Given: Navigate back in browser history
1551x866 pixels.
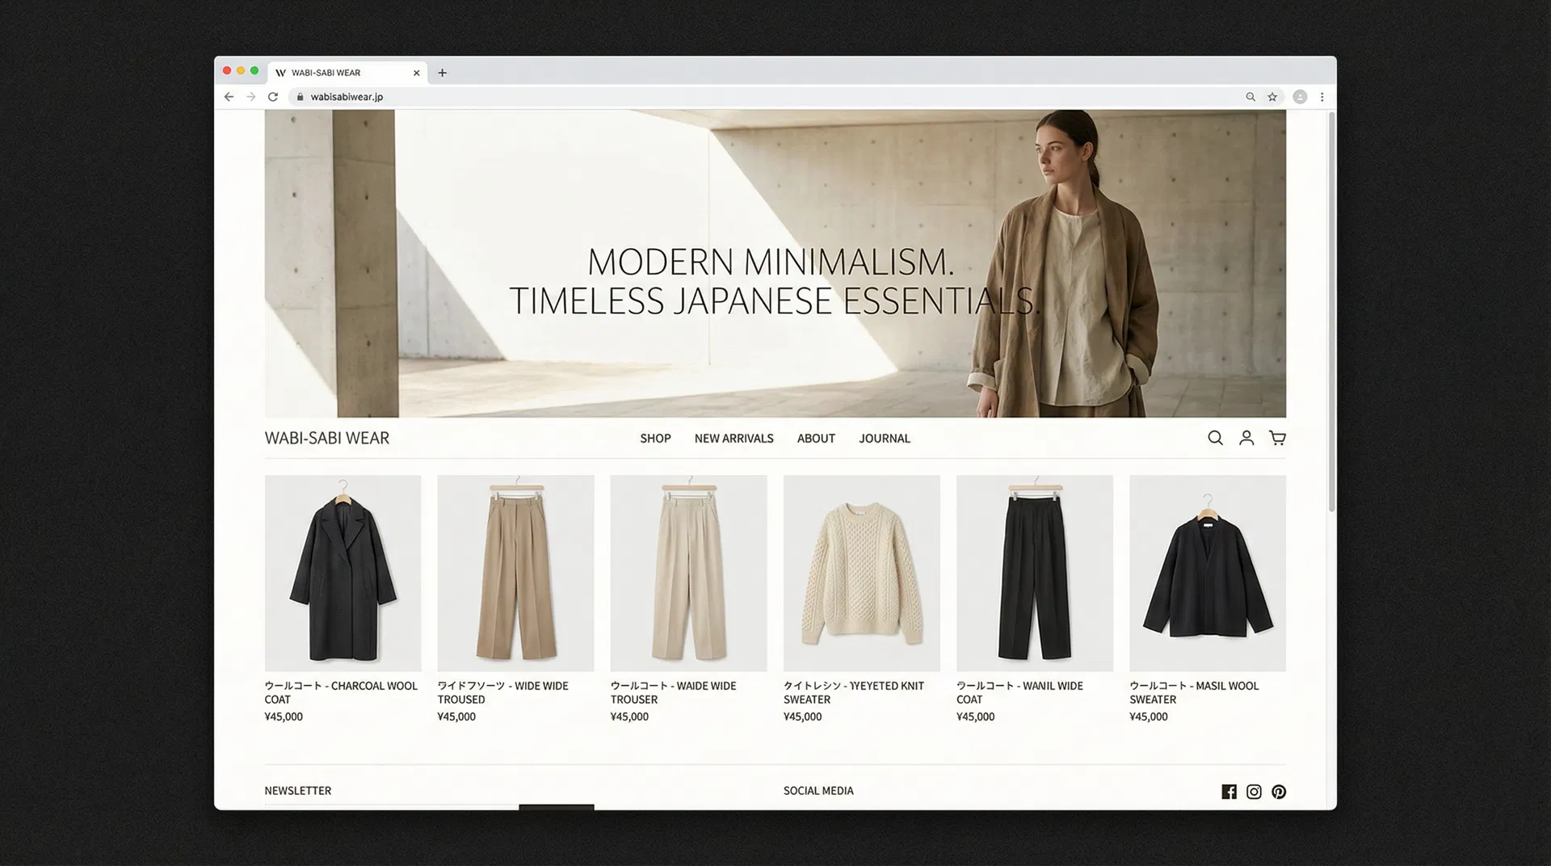Looking at the screenshot, I should point(229,96).
